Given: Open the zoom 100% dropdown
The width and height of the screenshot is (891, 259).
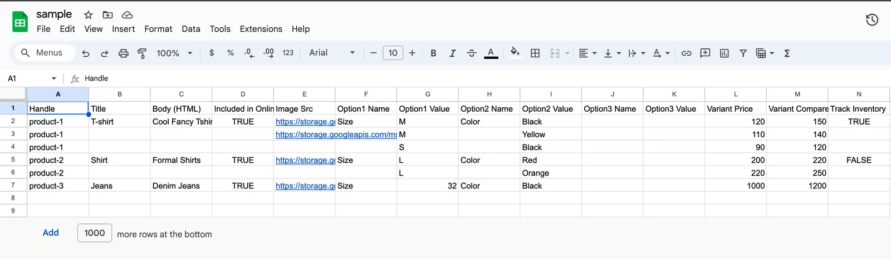Looking at the screenshot, I should tap(174, 53).
